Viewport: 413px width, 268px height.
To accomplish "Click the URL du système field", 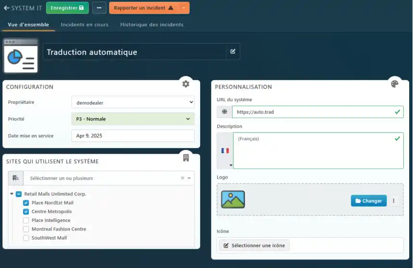I will point(318,112).
